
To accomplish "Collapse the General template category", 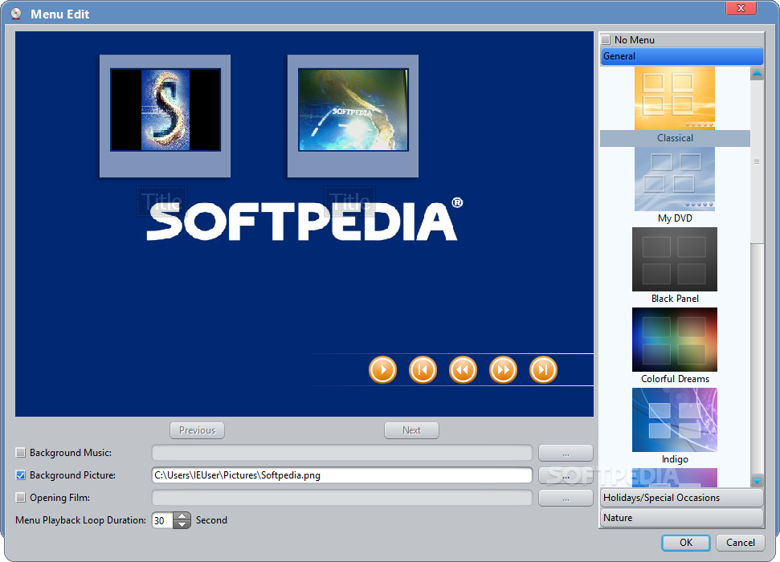I will (x=681, y=56).
